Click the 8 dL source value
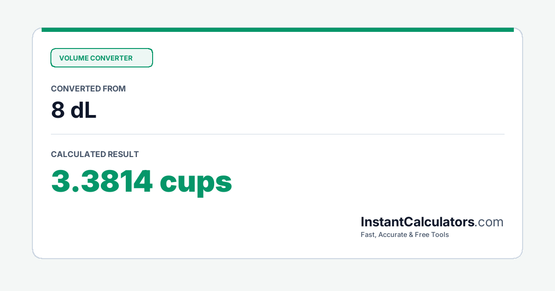The height and width of the screenshot is (291, 555). point(74,110)
